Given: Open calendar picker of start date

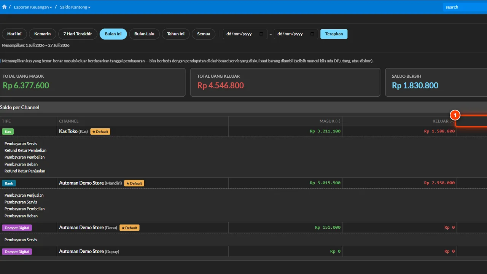Looking at the screenshot, I should [x=261, y=34].
